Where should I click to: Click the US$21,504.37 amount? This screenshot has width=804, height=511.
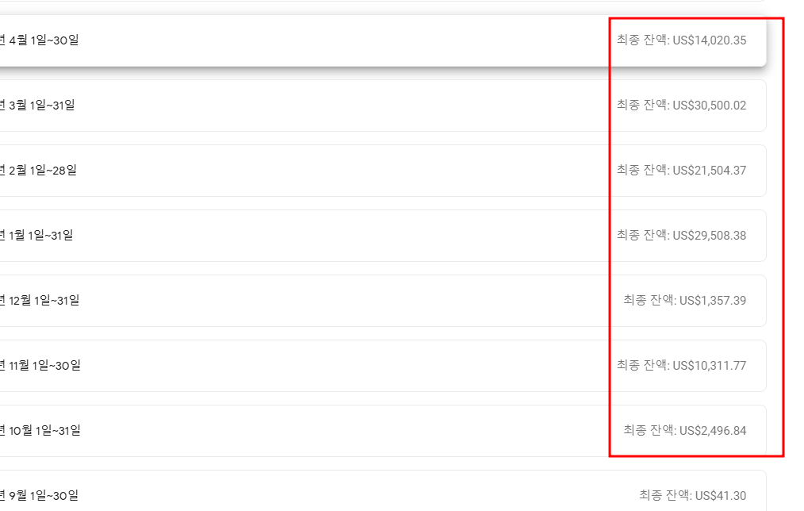tap(709, 171)
